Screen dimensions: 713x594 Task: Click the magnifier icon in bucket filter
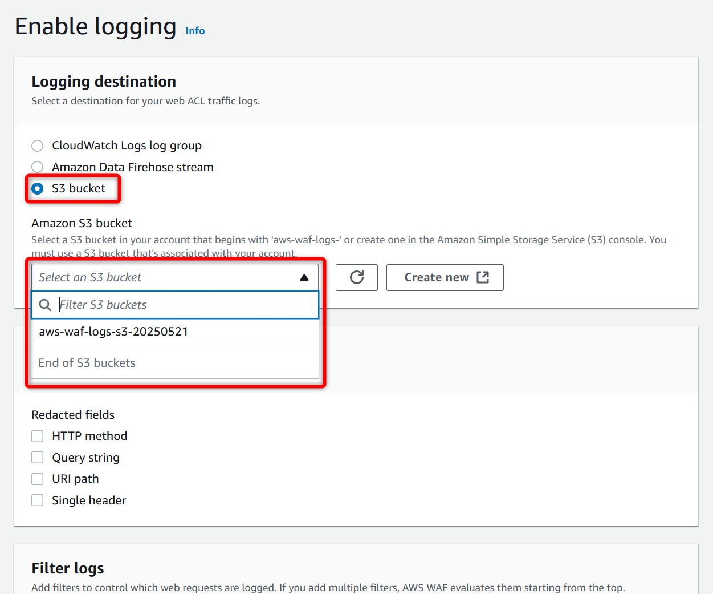45,305
